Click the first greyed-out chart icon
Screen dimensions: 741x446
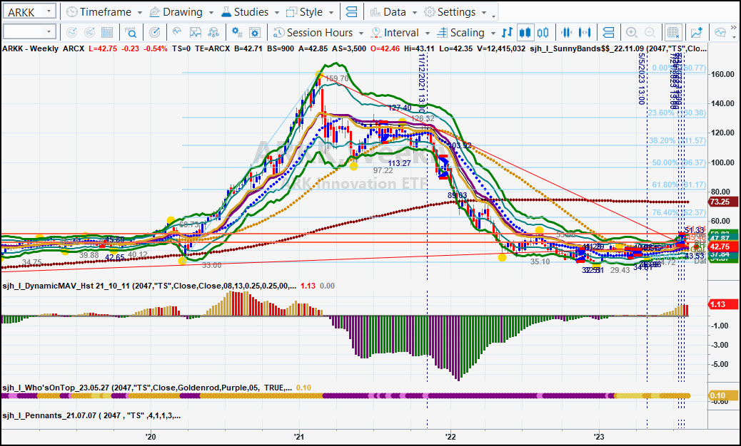tap(72, 33)
